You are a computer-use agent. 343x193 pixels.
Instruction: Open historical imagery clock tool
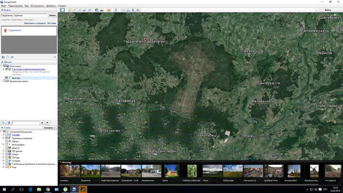pos(96,9)
